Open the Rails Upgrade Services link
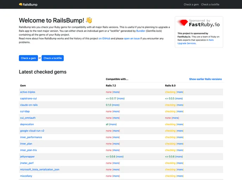This screenshot has width=242, height=180. [x=196, y=41]
